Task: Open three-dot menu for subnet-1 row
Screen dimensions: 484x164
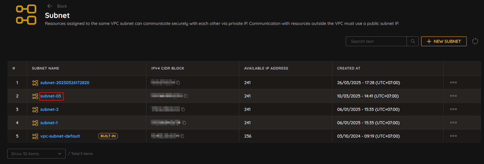Action: 453,122
